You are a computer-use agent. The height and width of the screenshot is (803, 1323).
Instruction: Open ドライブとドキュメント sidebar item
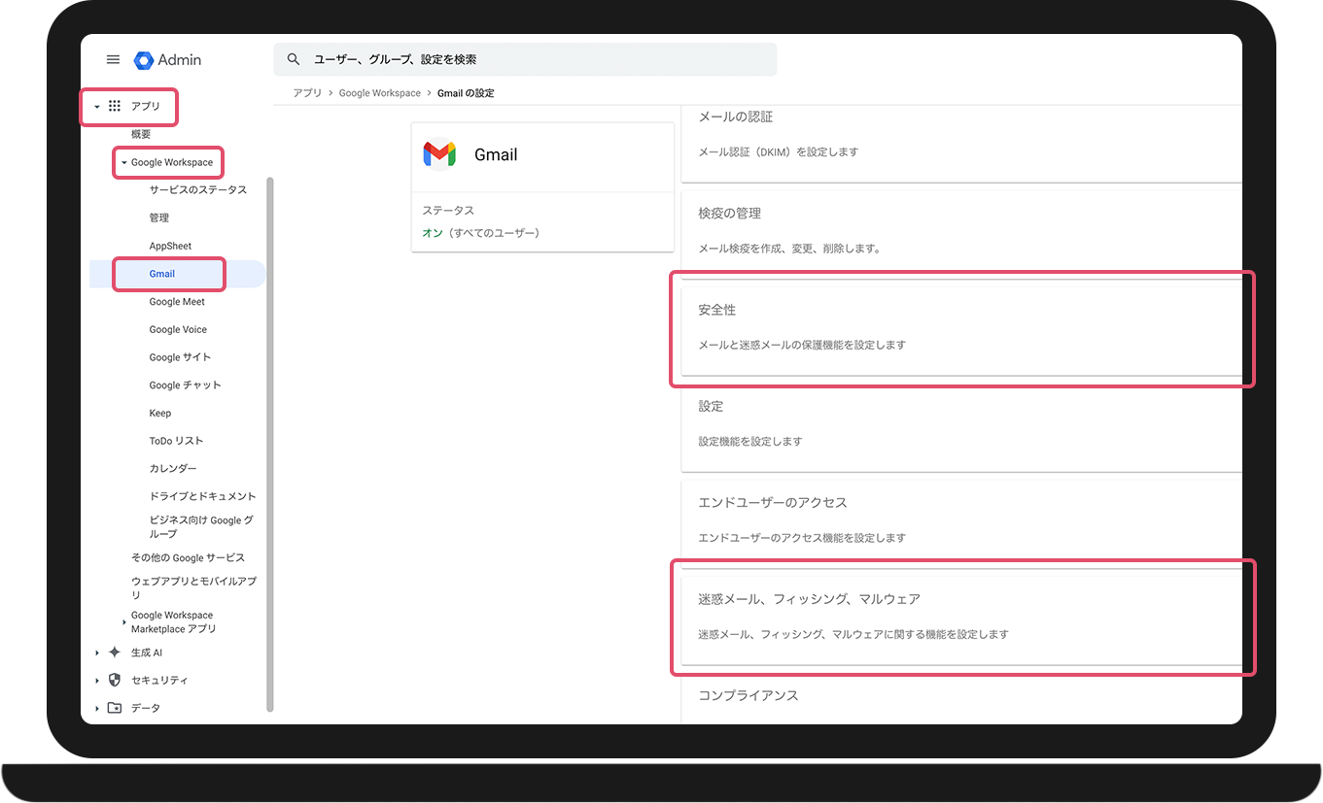202,496
